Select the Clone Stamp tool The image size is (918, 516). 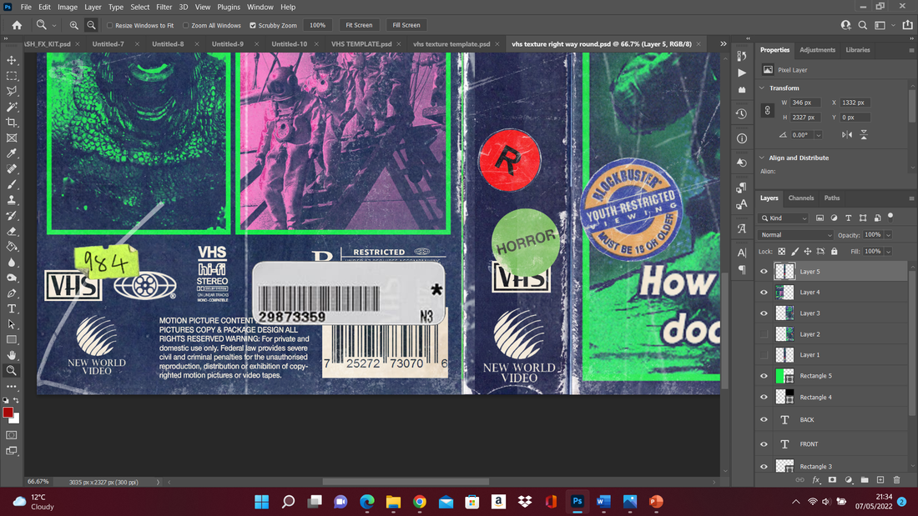(12, 200)
